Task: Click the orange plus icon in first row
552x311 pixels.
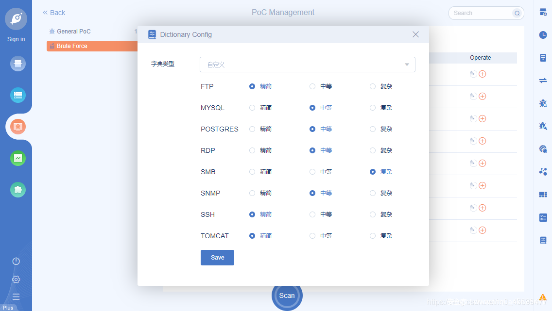Action: (483, 74)
